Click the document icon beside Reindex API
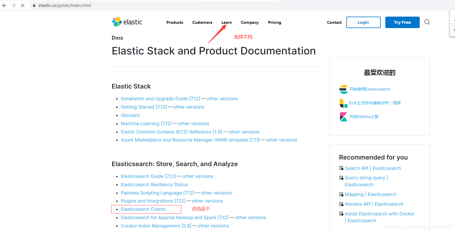This screenshot has width=455, height=232. click(341, 204)
